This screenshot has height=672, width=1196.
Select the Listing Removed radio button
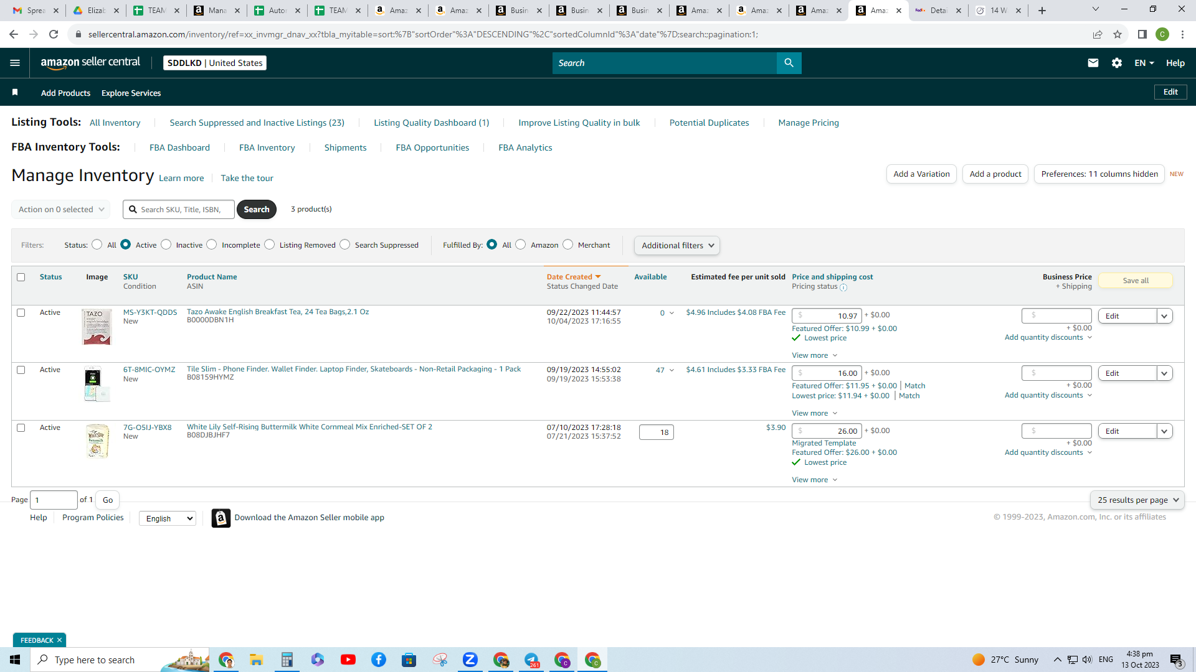click(270, 245)
